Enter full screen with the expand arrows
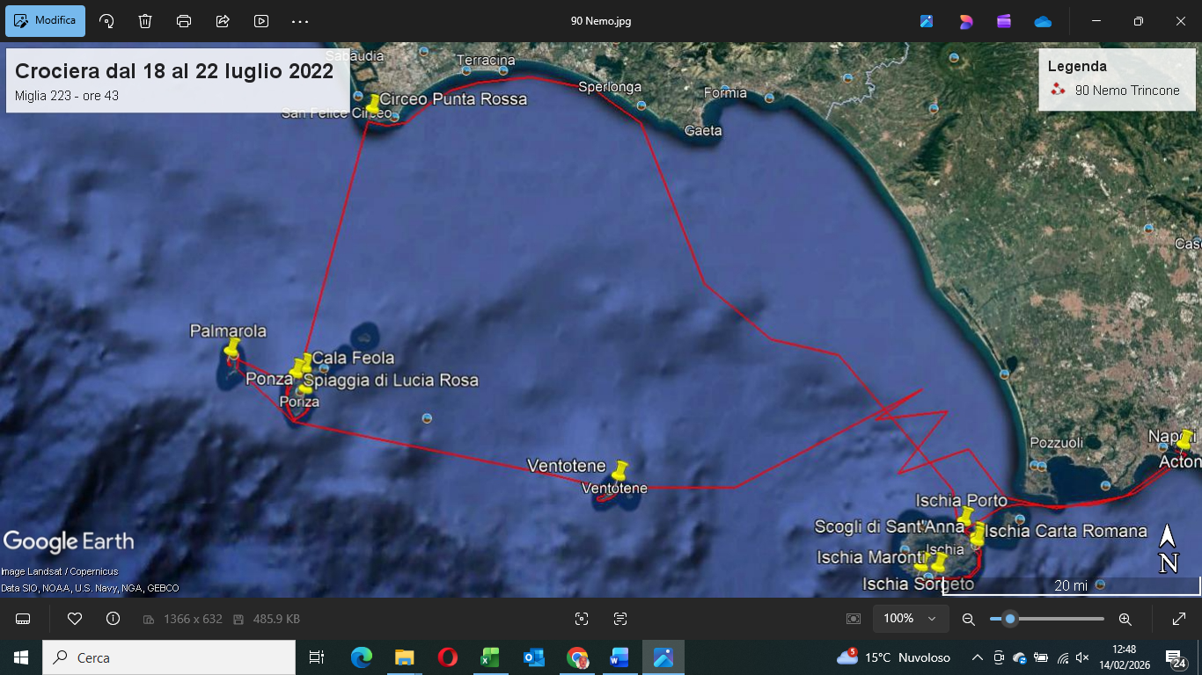1202x675 pixels. [1179, 619]
